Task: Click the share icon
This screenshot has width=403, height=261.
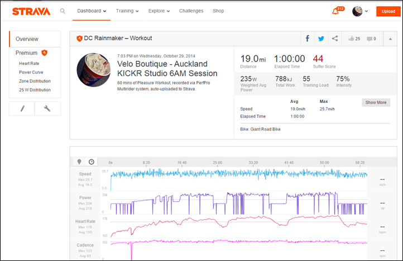Action: (x=335, y=39)
